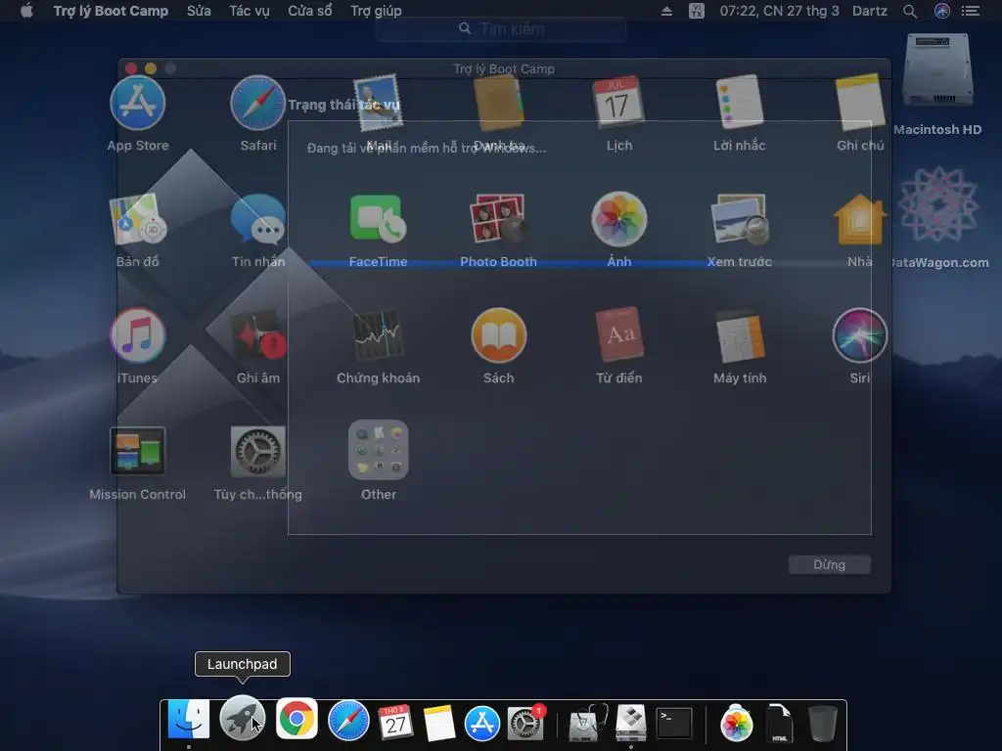Open Google Chrome from the Dock
The image size is (1002, 751).
[x=296, y=719]
